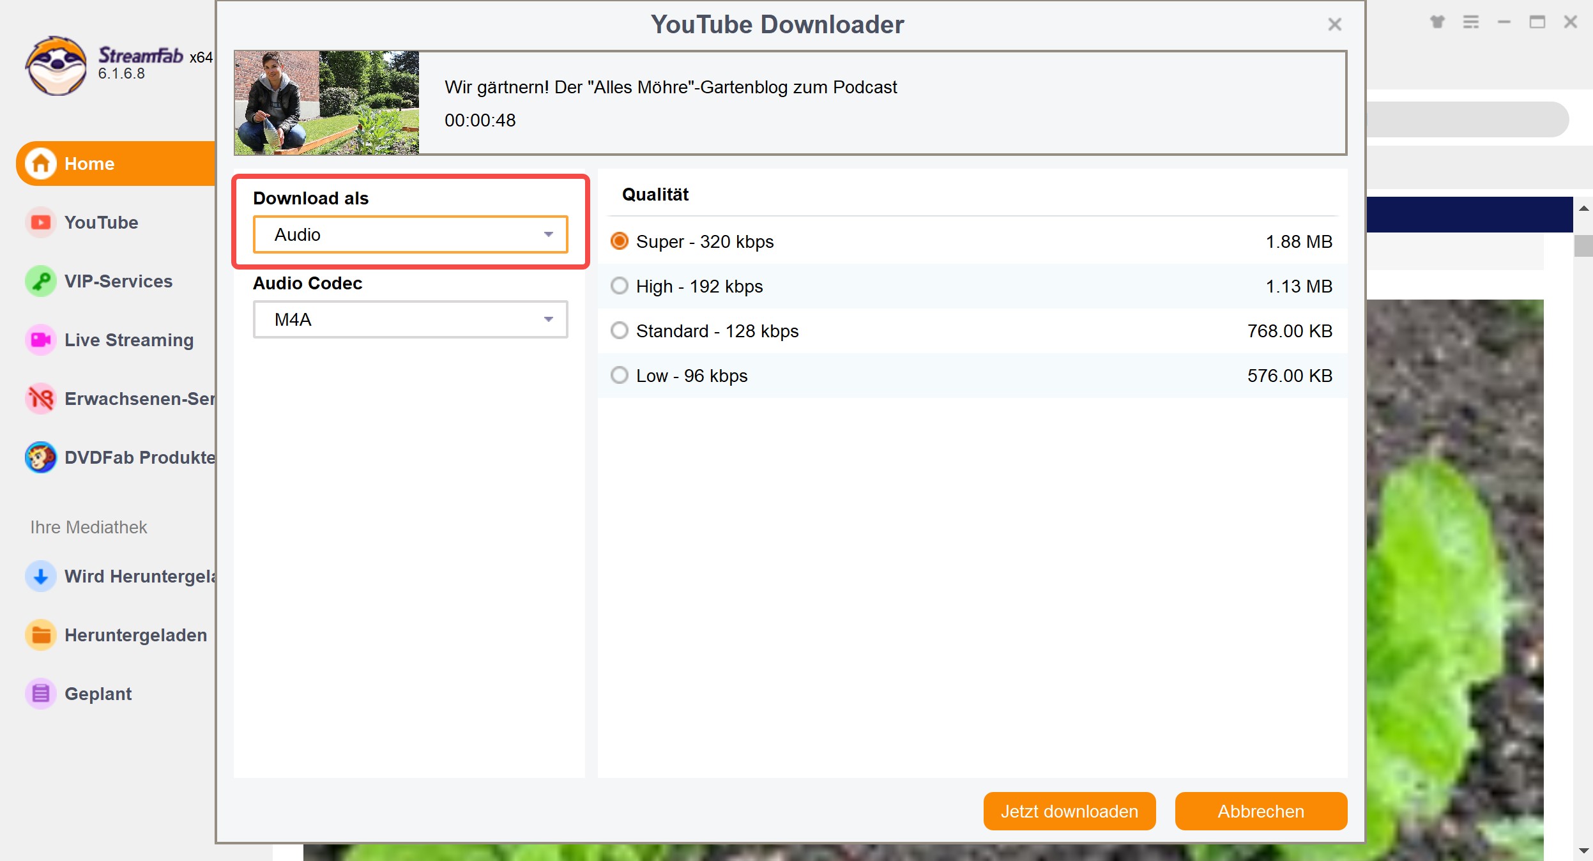Select Standard 128 kbps quality option

tap(620, 331)
